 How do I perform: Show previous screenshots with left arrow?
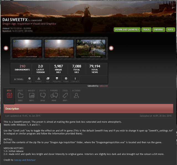6,48
